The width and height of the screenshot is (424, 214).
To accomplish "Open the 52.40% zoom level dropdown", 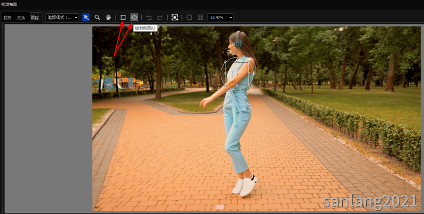I will point(220,18).
